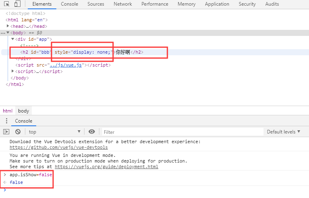Open the drawer three-dot menu
The width and height of the screenshot is (309, 198).
6,121
